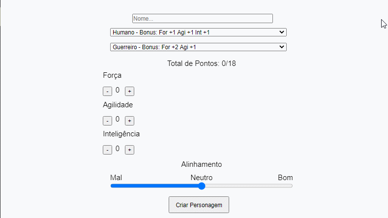
Task: Click the Mal alignment label
Action: click(116, 178)
